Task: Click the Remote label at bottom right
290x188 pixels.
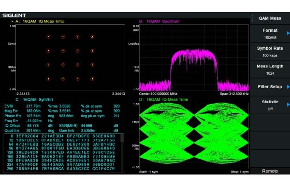Action: (270, 171)
